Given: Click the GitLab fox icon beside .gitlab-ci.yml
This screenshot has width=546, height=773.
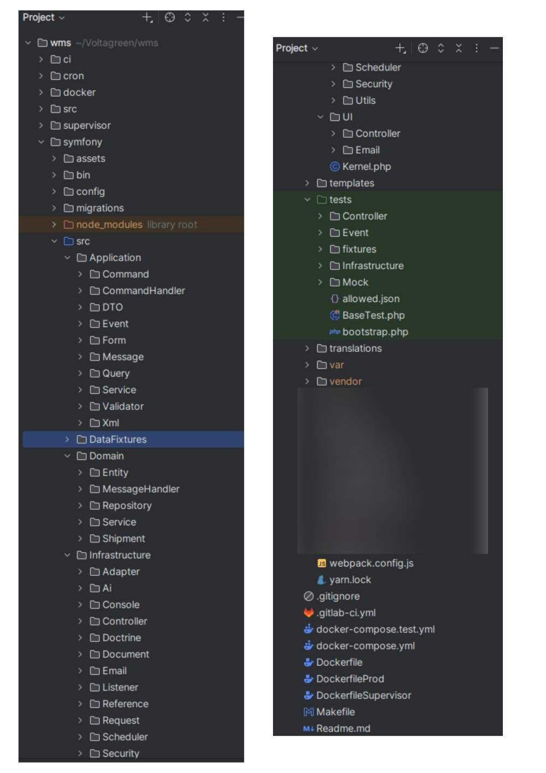Looking at the screenshot, I should point(308,612).
